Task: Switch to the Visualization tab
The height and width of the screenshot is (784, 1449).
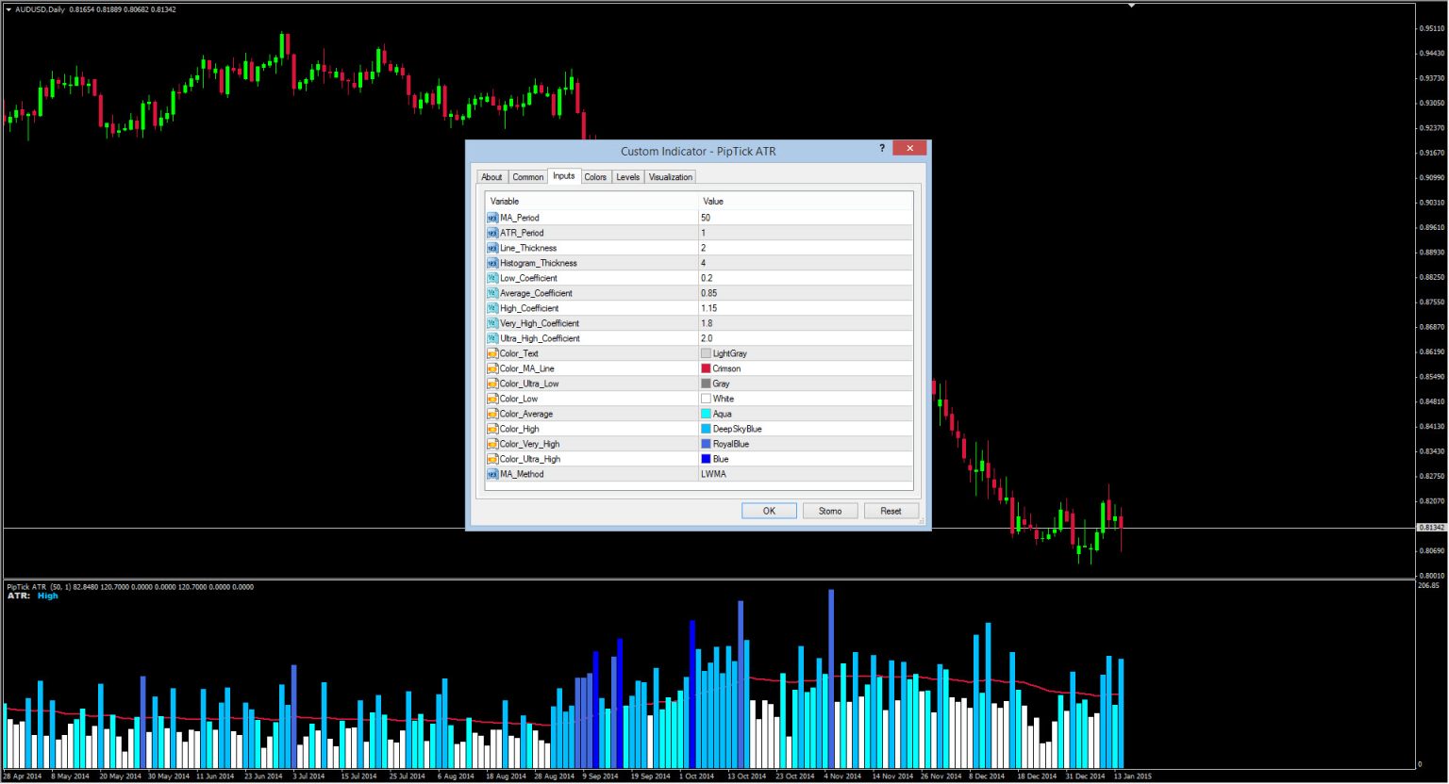Action: coord(670,176)
